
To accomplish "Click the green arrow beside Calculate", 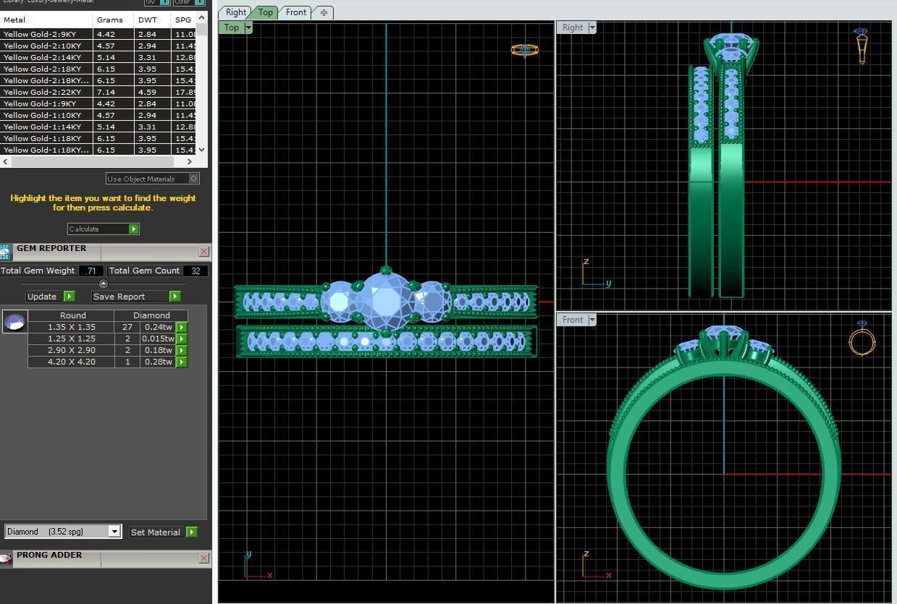I will tap(133, 229).
